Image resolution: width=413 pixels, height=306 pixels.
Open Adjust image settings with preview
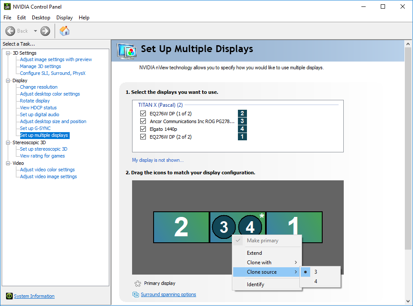tap(56, 59)
